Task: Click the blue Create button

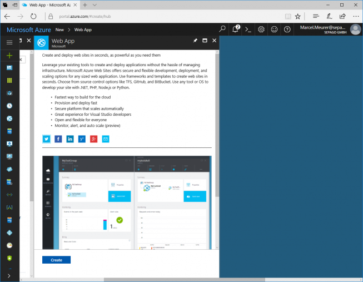Action: click(x=56, y=260)
